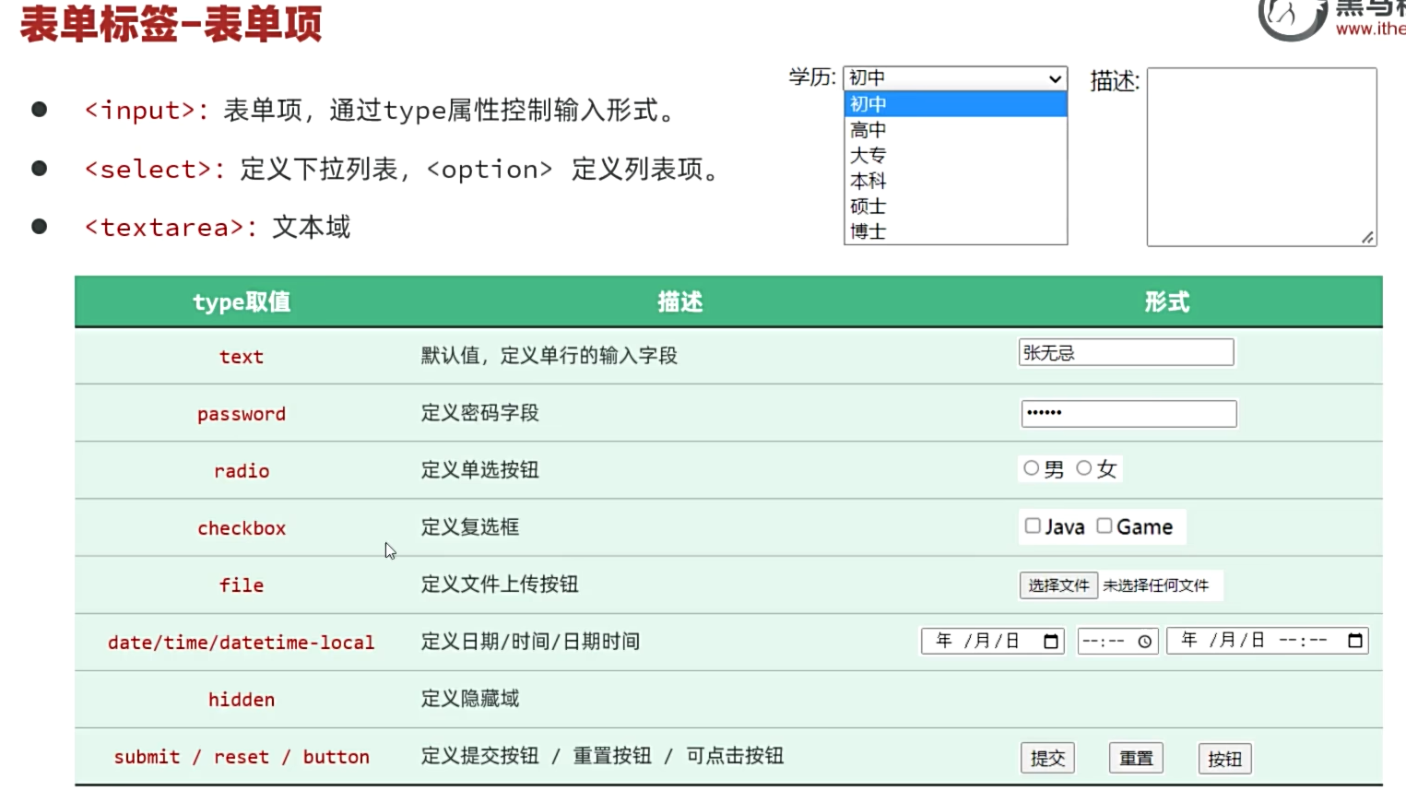
Task: Check the Java checkbox
Action: tap(1032, 525)
